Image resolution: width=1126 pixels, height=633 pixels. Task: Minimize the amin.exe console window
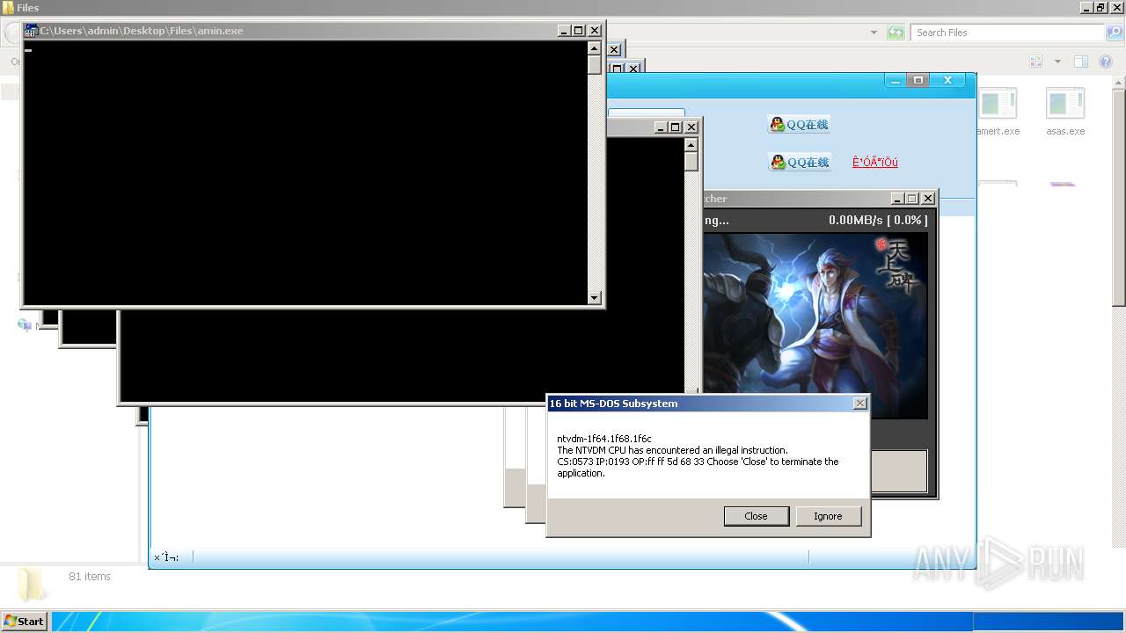tap(564, 31)
